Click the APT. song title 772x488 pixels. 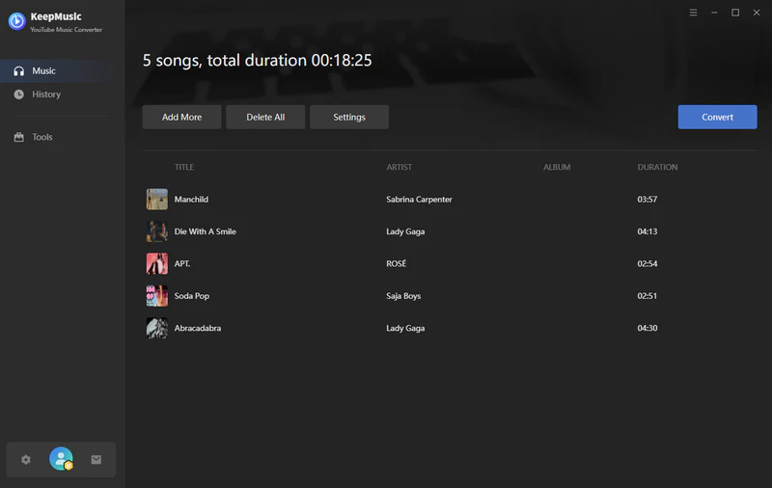coord(182,263)
